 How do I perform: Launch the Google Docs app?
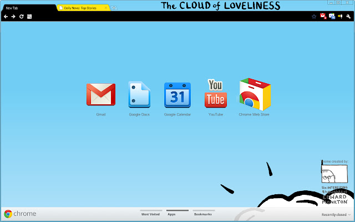139,94
